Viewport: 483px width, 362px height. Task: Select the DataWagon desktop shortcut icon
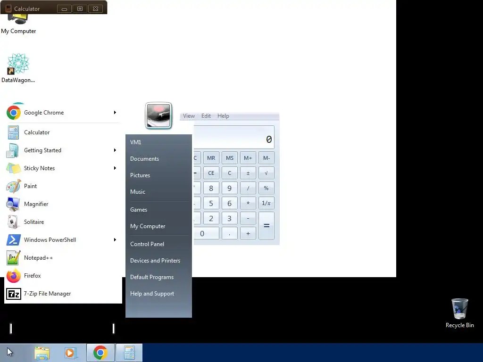click(18, 68)
